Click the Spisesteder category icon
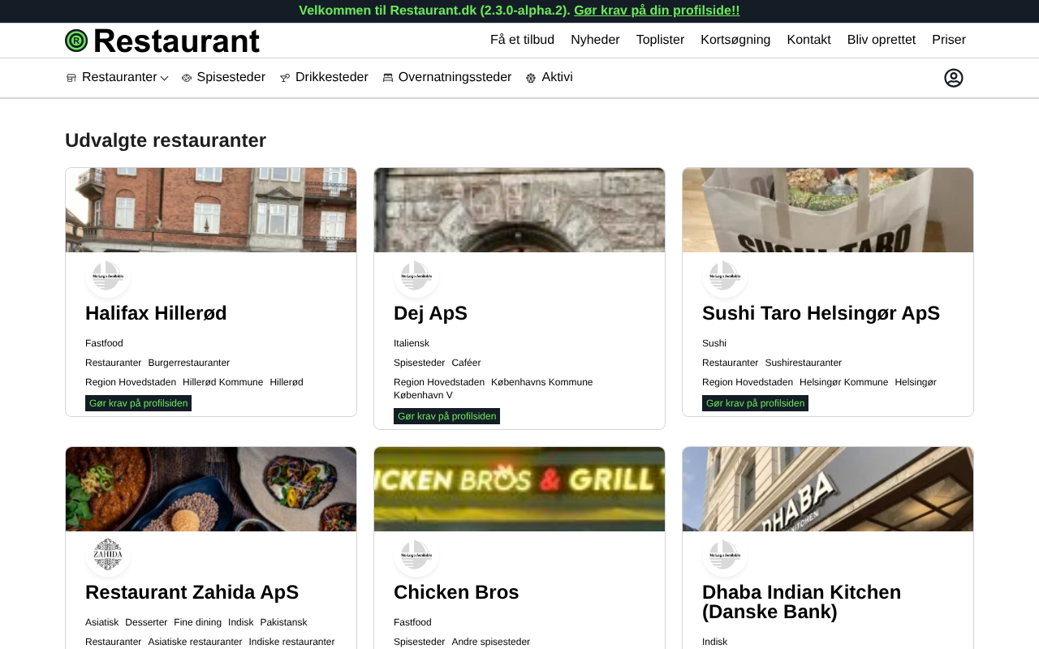1039x649 pixels. coord(187,78)
